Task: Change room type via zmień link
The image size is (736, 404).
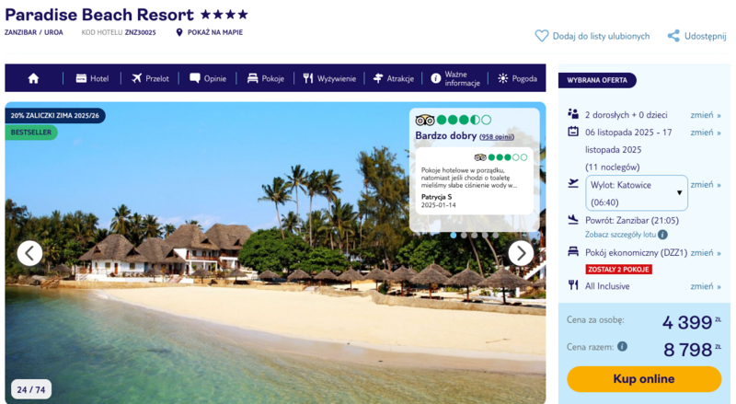Action: (x=706, y=253)
